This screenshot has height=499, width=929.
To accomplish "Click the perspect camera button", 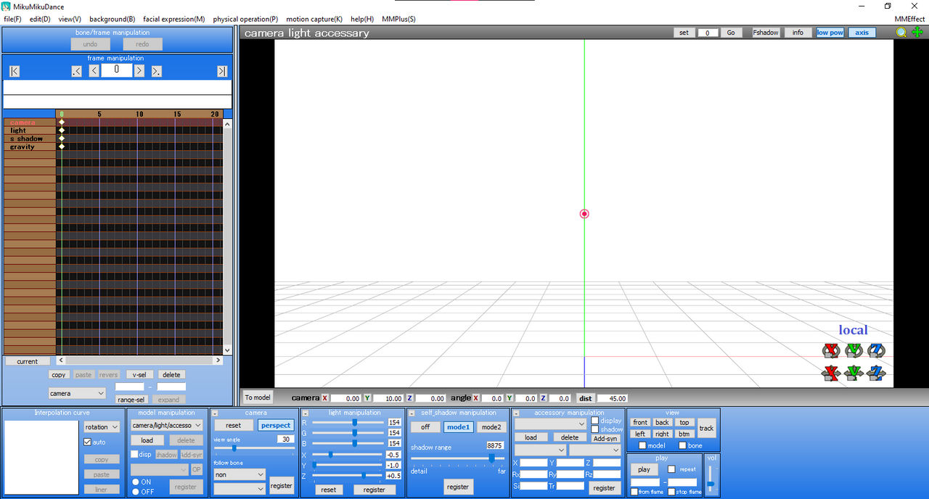I will coord(276,426).
